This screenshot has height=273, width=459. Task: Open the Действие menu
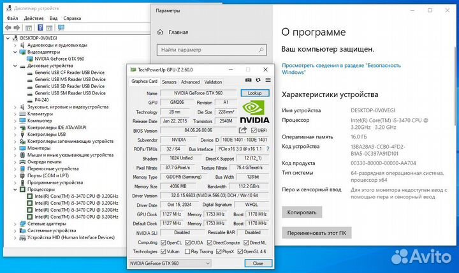click(34, 18)
